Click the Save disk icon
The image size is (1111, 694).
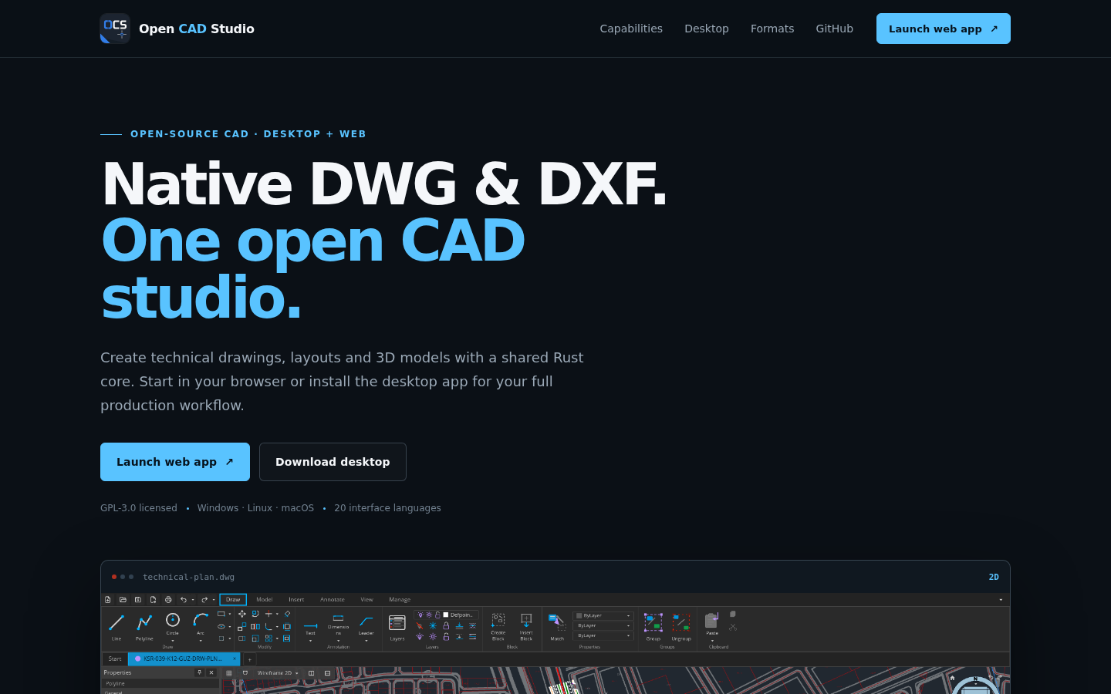click(x=138, y=599)
